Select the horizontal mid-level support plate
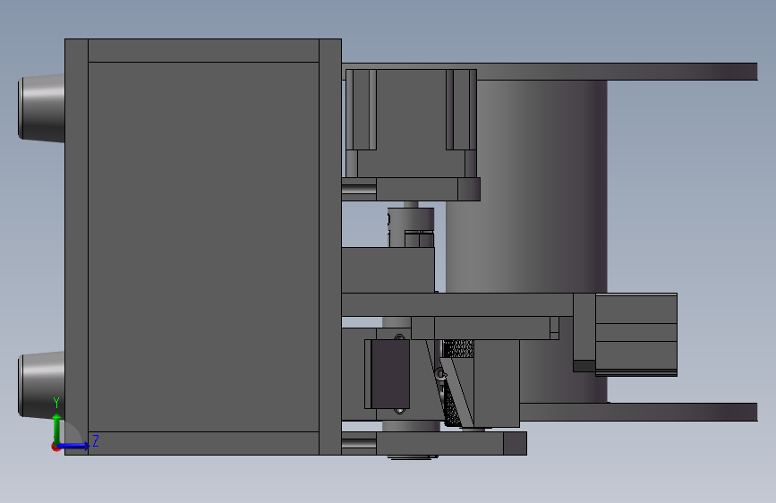This screenshot has height=503, width=776. (457, 305)
